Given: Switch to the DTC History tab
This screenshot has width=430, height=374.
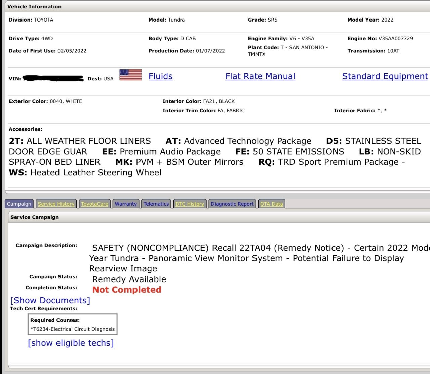Looking at the screenshot, I should click(190, 204).
